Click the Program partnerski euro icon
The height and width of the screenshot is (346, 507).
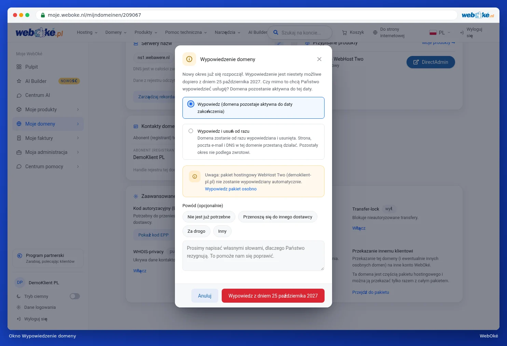(19, 256)
